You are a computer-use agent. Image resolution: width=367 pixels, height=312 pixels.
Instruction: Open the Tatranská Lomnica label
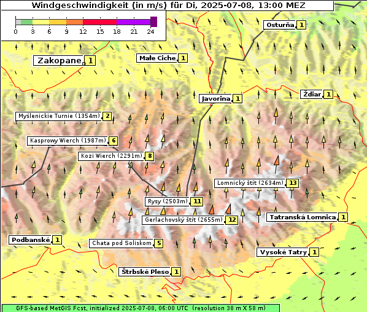pos(303,217)
